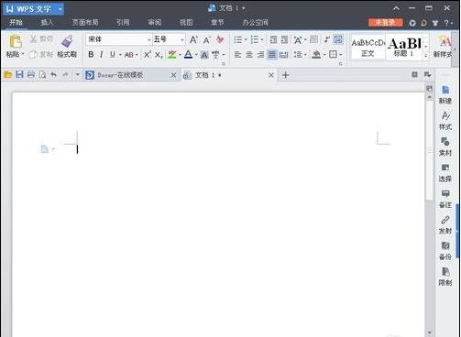Click the Cut scissors button

tap(41, 38)
